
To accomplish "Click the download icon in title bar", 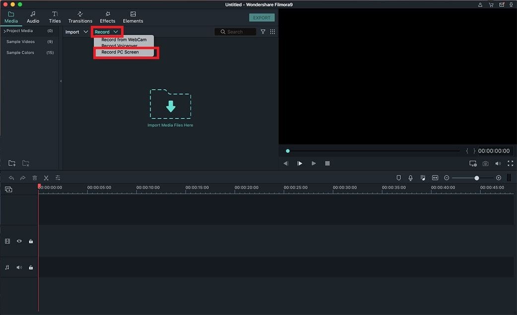I will tap(511, 4).
